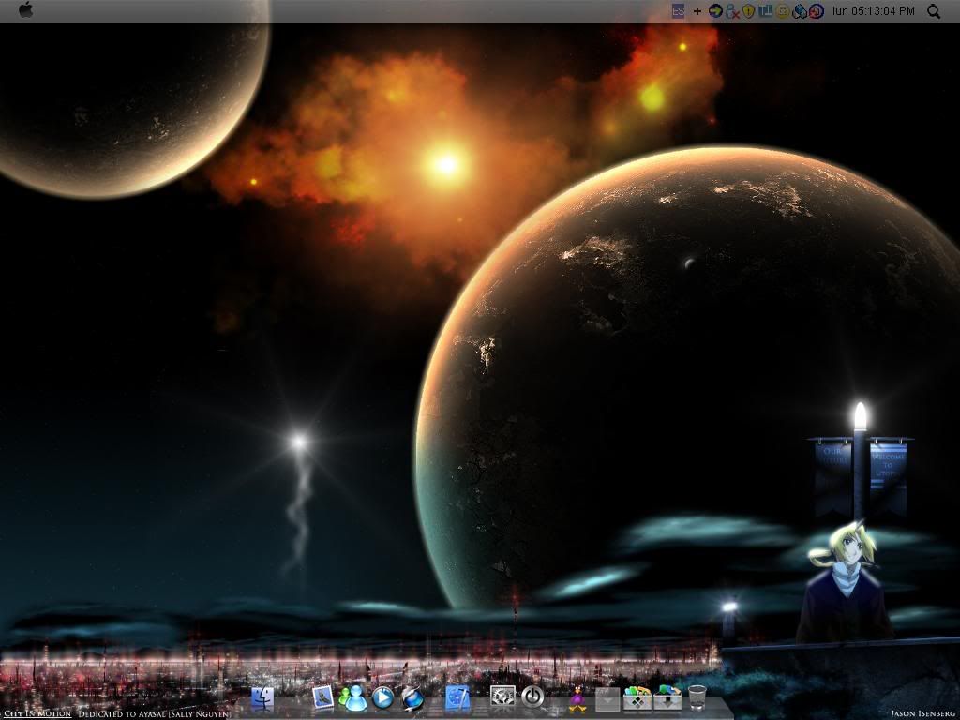
Task: Click the red and blue circular tray icon
Action: 817,11
